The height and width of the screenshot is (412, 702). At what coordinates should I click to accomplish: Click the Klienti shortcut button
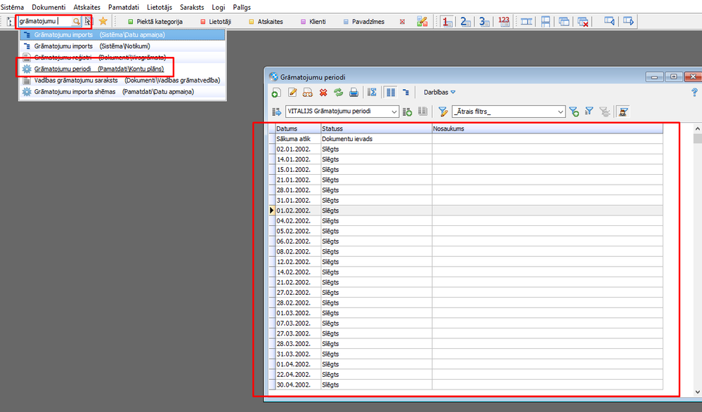tap(313, 22)
